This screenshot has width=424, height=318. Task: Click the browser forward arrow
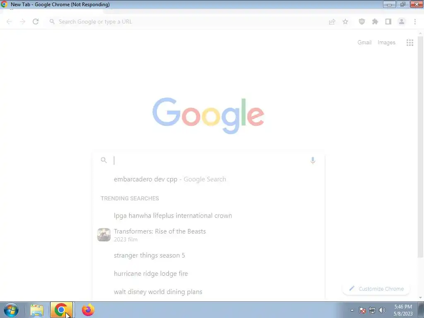(22, 22)
